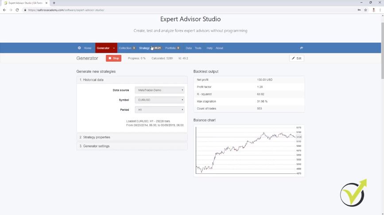Click the Calculated: 5289 counter
Image resolution: width=384 pixels, height=215 pixels.
(x=162, y=59)
